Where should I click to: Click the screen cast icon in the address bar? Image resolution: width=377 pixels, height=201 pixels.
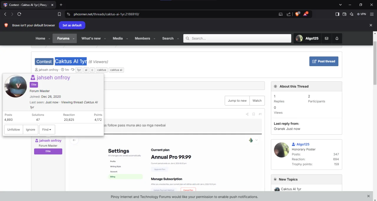(281, 14)
